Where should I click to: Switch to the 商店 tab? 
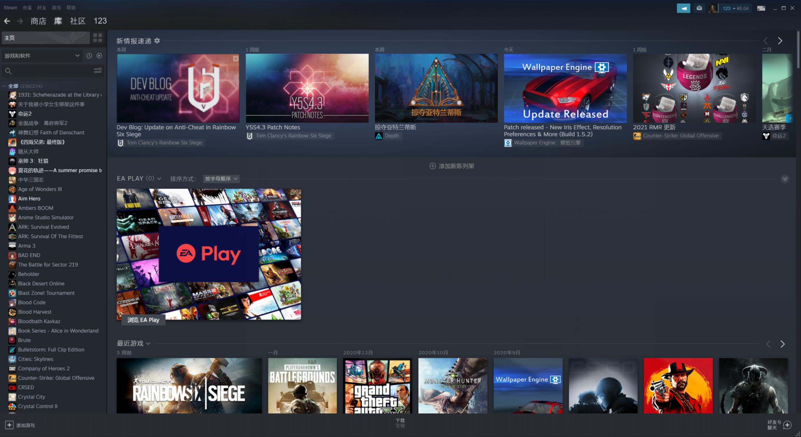(x=38, y=21)
